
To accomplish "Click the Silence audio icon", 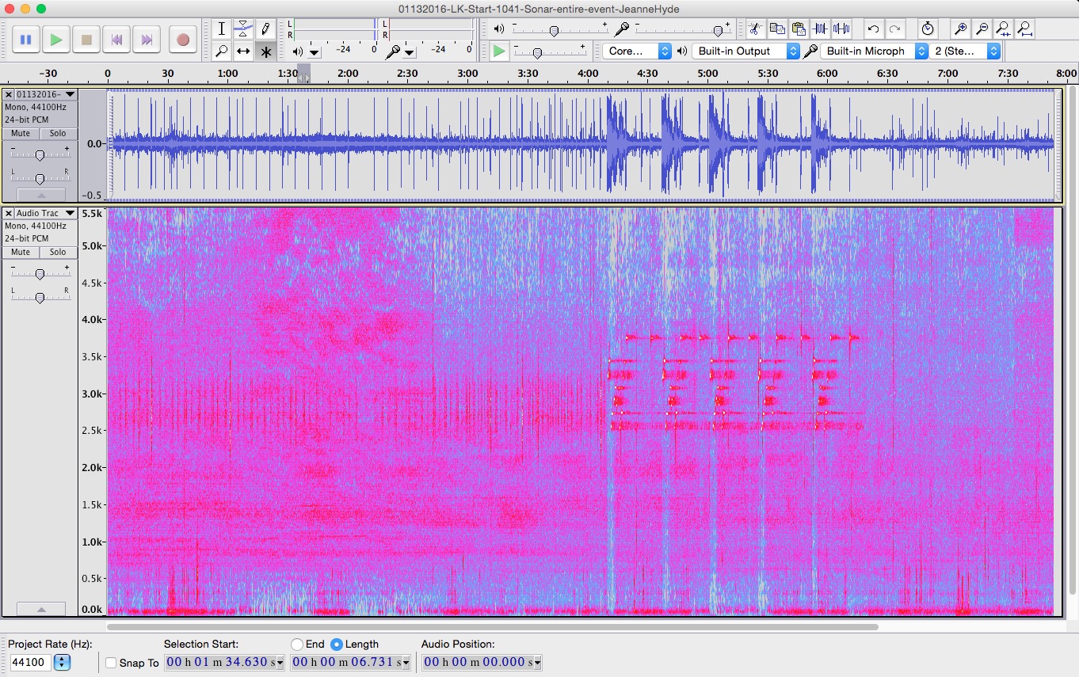I will tap(841, 29).
